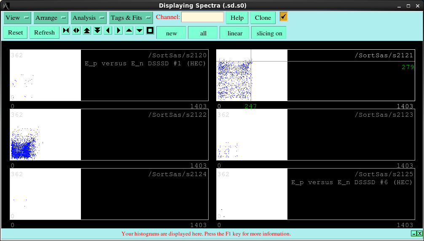Open the Tags & Fits dropdown
Image resolution: width=424 pixels, height=241 pixels.
[x=131, y=18]
